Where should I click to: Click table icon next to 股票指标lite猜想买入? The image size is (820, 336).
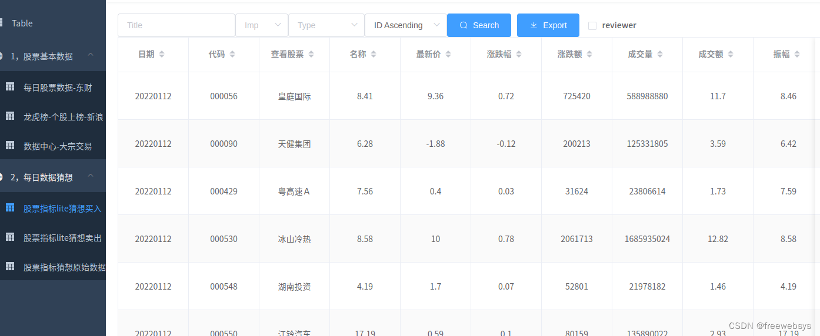coord(10,207)
